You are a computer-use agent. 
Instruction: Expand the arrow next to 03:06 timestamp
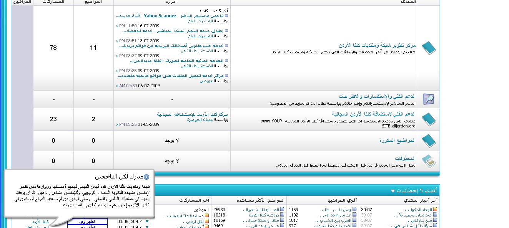146,221
